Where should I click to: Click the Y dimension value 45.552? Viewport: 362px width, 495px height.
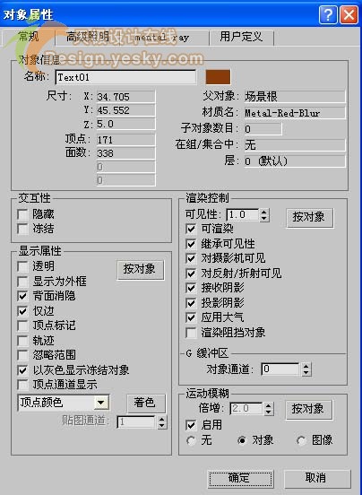coord(126,110)
